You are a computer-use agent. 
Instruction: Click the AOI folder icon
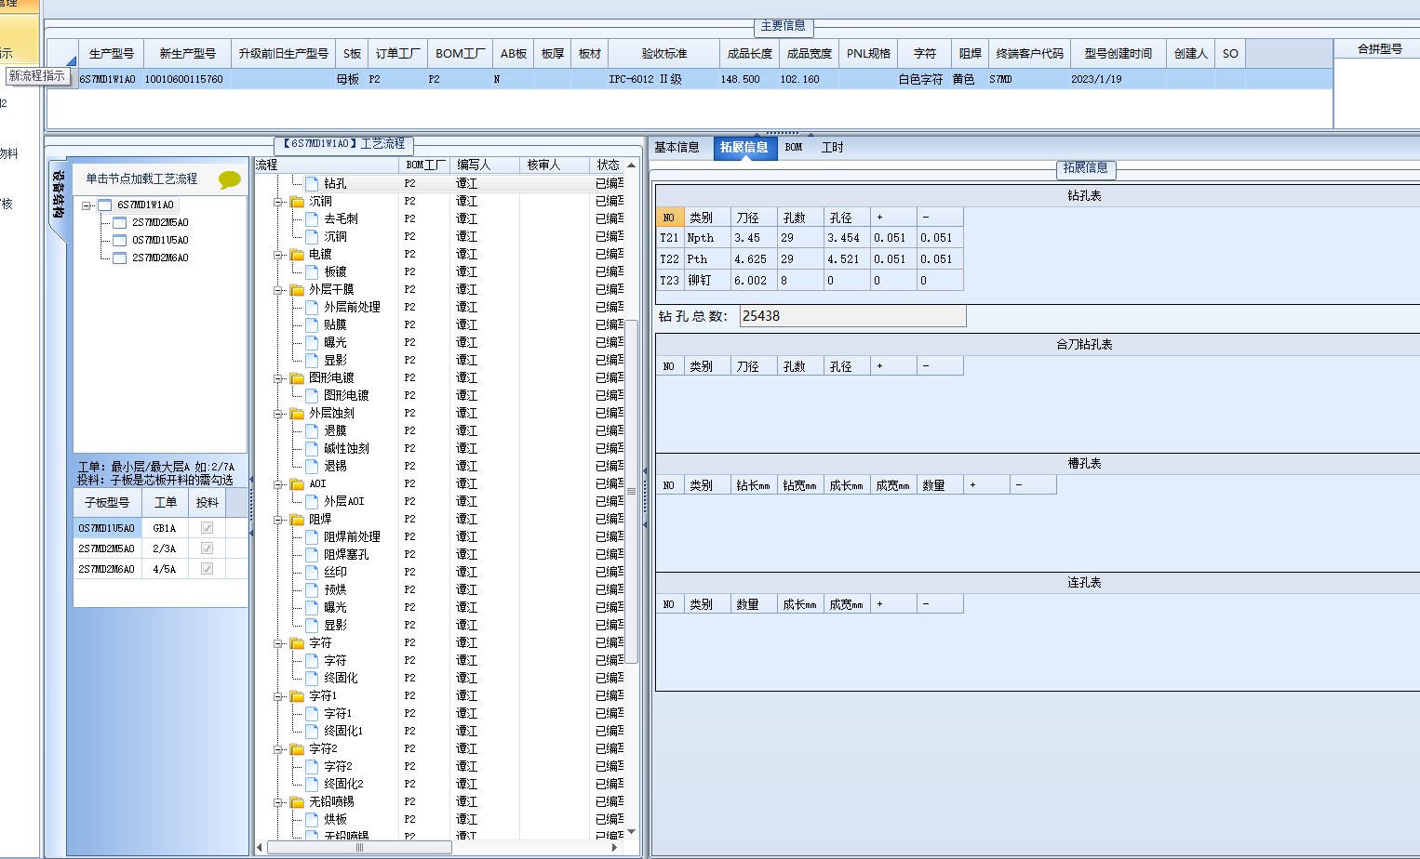(x=297, y=484)
